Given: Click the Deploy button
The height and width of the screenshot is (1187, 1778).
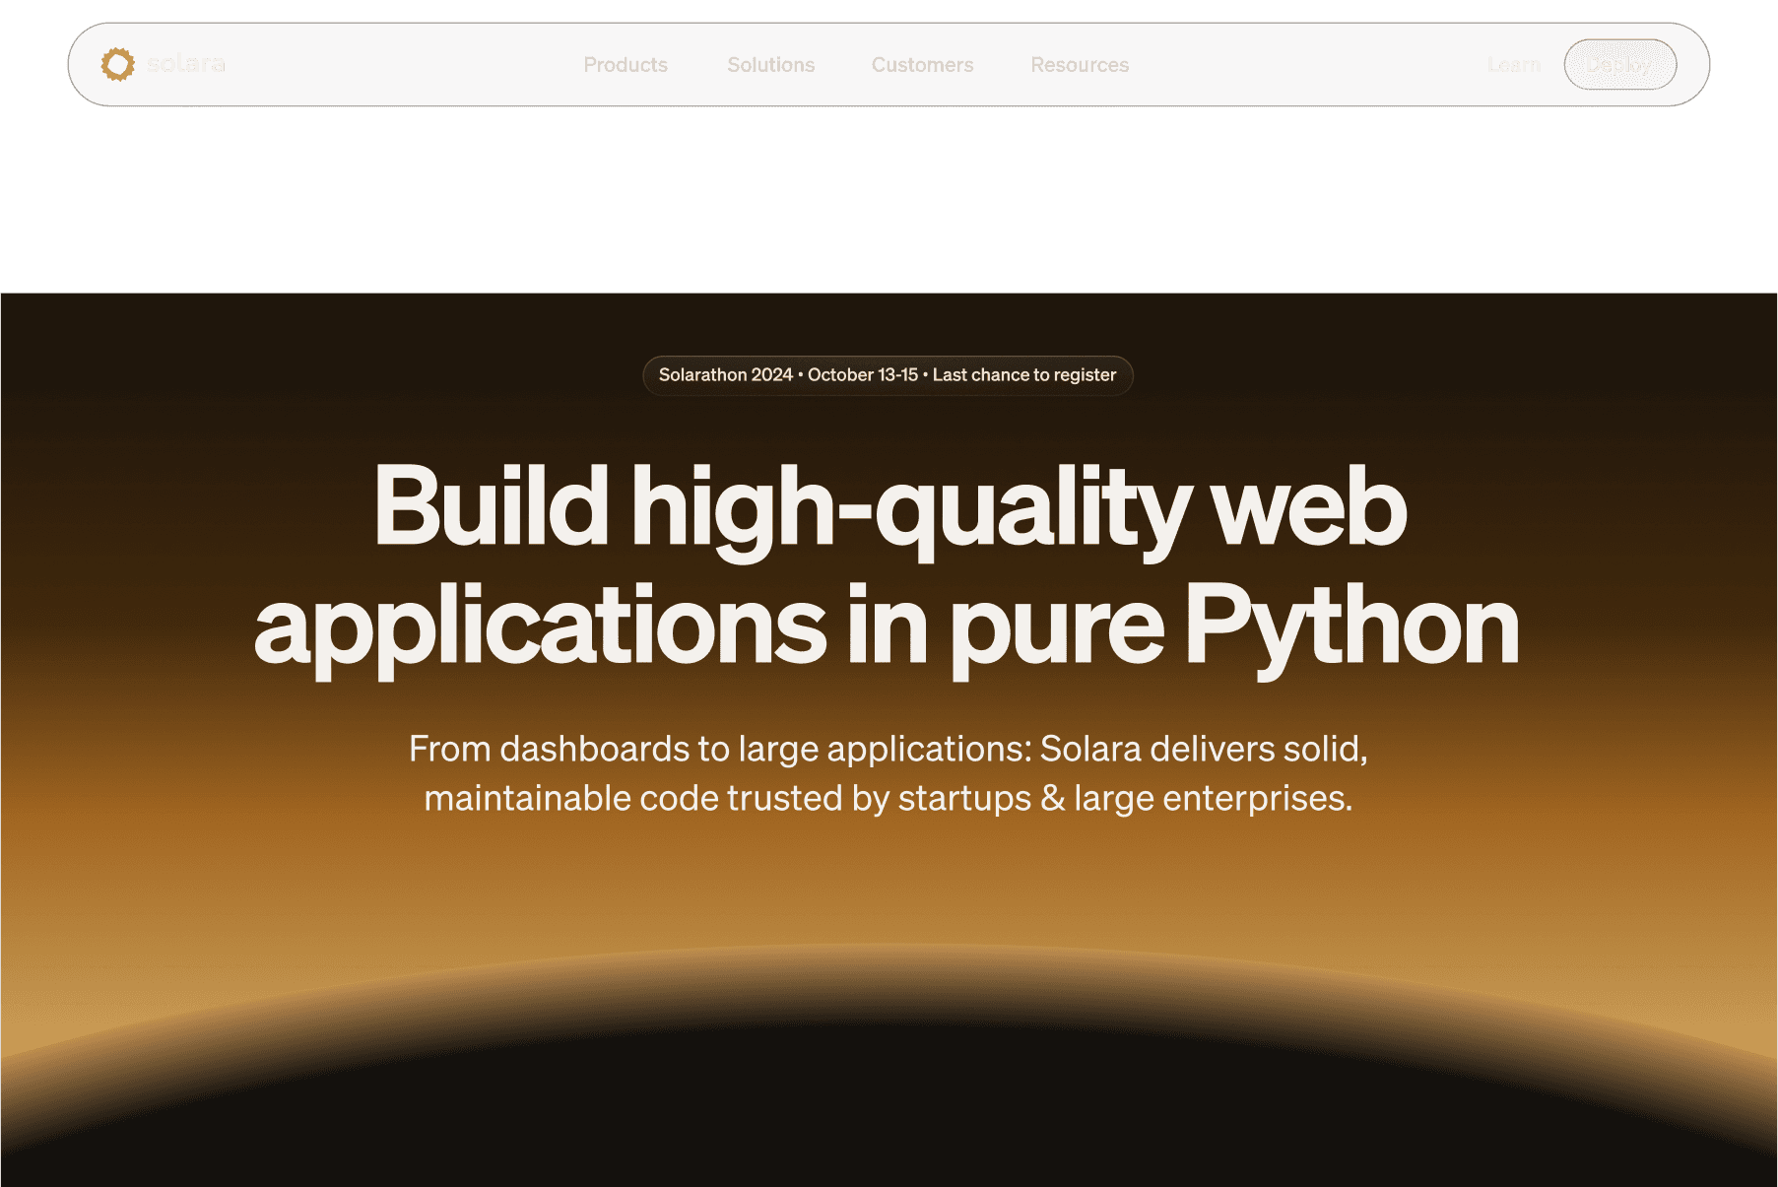Looking at the screenshot, I should click(x=1620, y=65).
